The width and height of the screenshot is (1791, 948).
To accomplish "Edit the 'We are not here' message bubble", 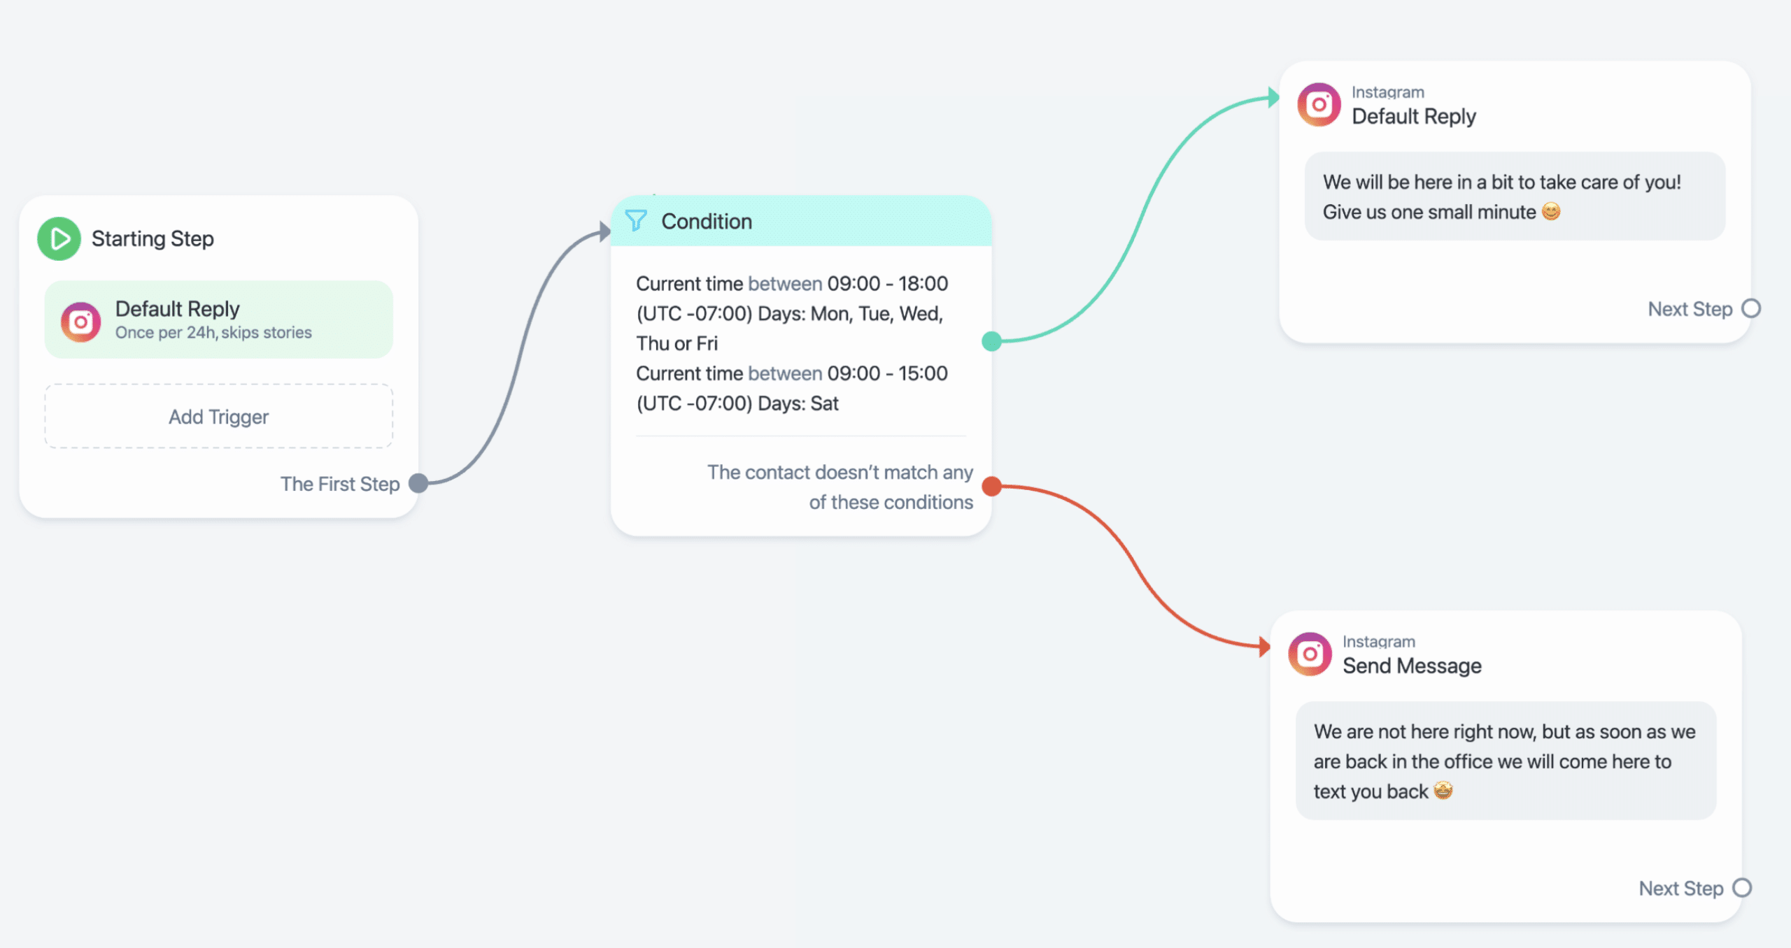I will tap(1506, 761).
